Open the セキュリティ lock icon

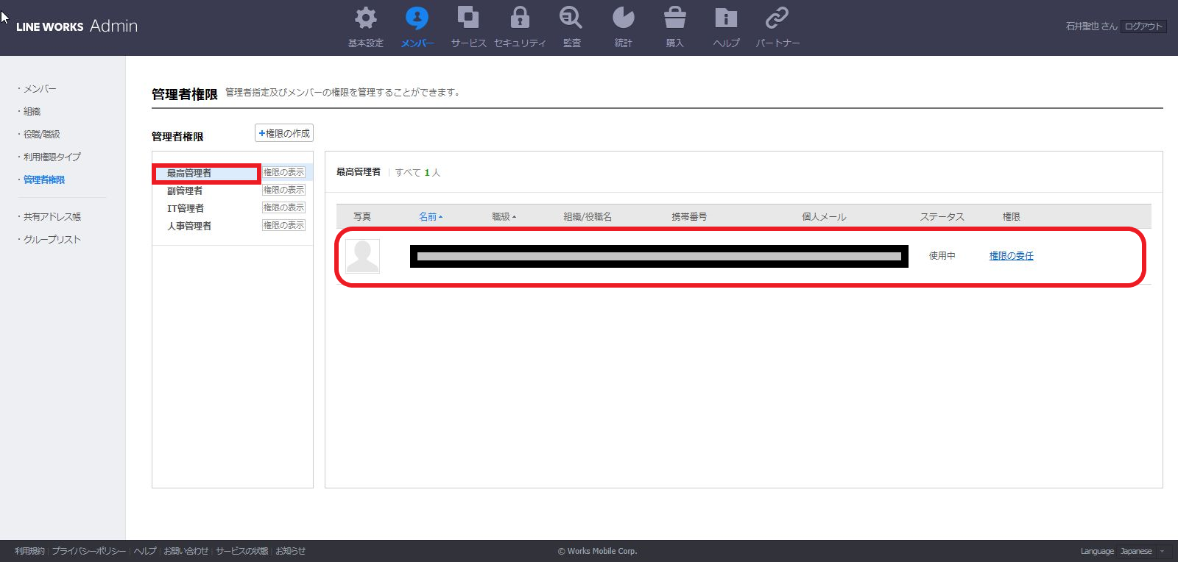[520, 18]
